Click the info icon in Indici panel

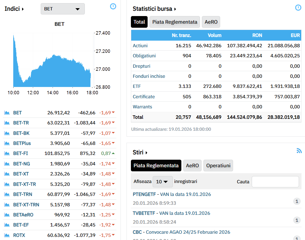113,6
